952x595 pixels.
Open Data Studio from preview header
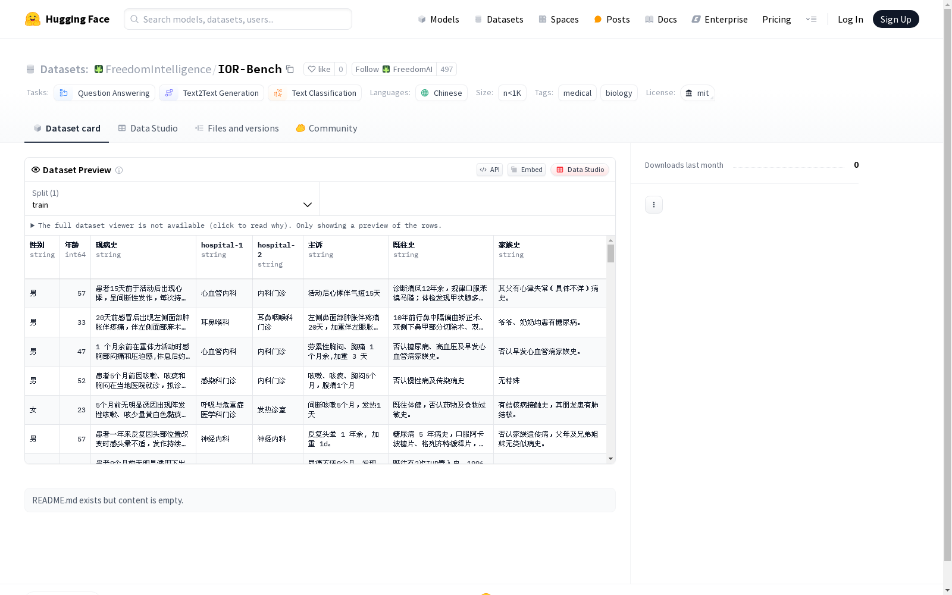[x=580, y=170]
